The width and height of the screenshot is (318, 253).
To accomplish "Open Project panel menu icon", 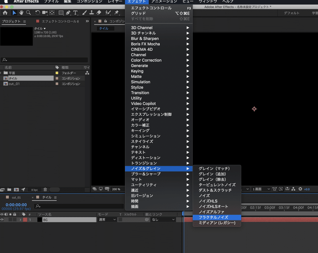I will tap(25, 21).
